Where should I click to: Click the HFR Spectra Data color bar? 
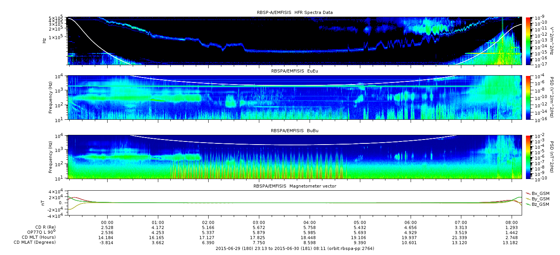tap(528, 41)
